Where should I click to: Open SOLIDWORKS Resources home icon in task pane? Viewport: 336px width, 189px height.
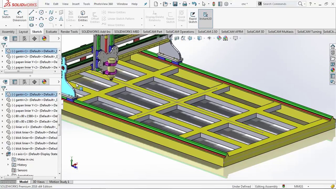tap(333, 46)
